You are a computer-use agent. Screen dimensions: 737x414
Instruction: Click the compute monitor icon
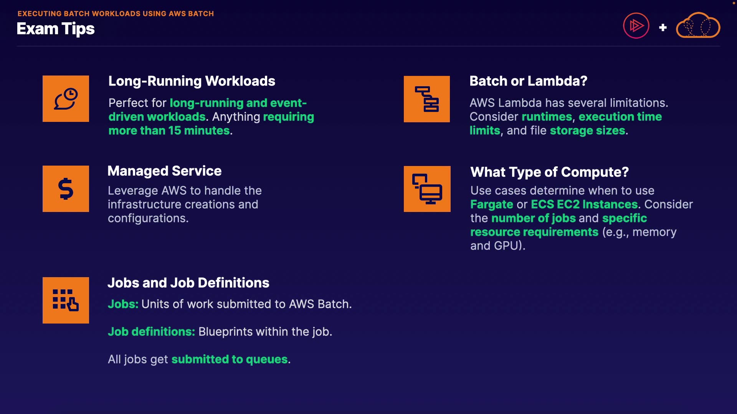427,189
